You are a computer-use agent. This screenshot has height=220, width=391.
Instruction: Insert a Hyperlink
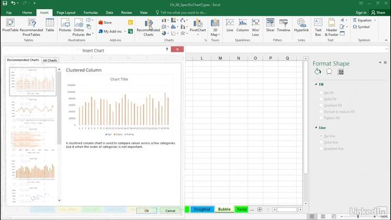[301, 25]
